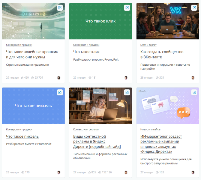Click likes thumb icon showing 855
Screen dimensions: 201x180
click(89, 172)
